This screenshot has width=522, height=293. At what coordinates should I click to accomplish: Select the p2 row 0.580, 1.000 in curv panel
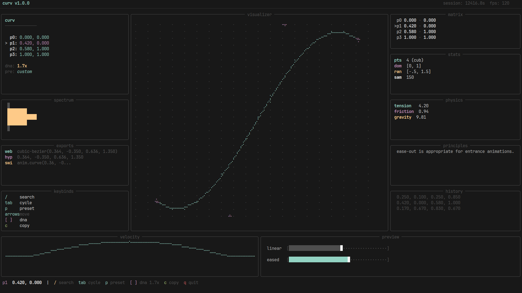(x=29, y=49)
